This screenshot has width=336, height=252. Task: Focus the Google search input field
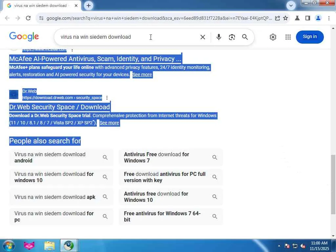click(x=129, y=37)
